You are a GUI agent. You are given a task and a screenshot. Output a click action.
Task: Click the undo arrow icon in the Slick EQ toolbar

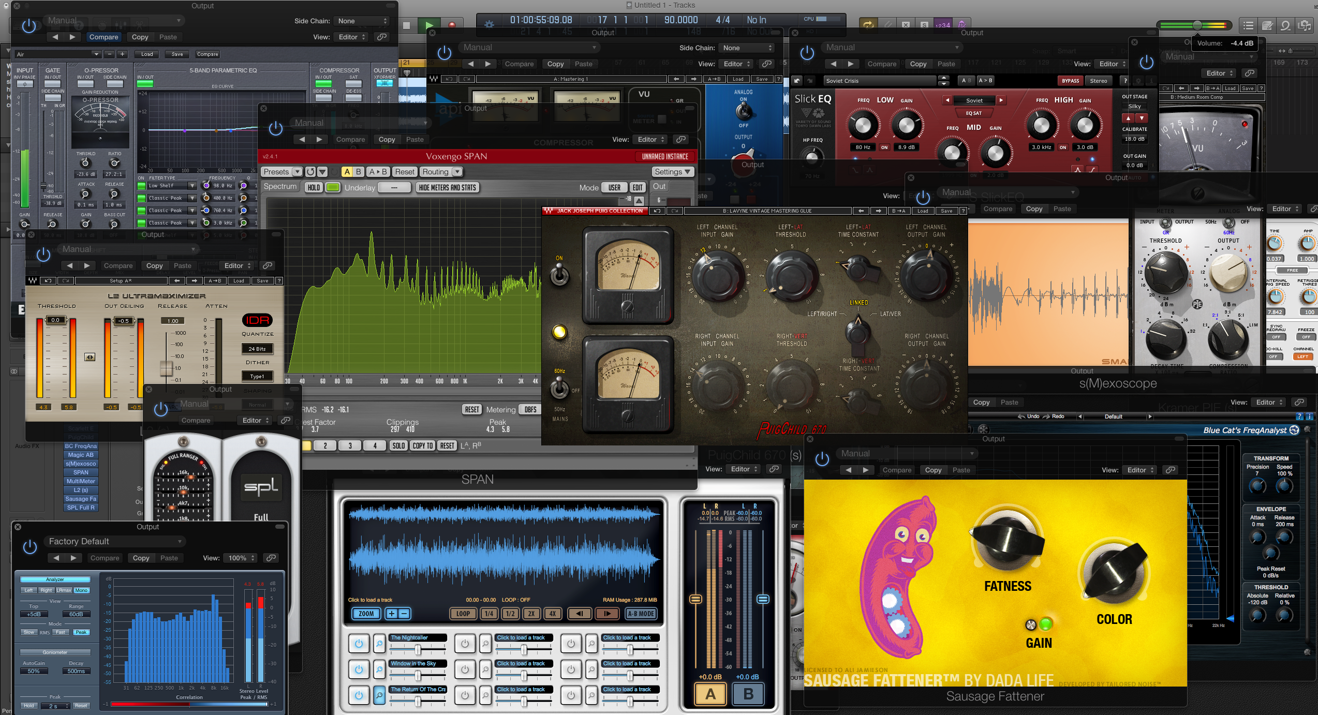pyautogui.click(x=797, y=81)
